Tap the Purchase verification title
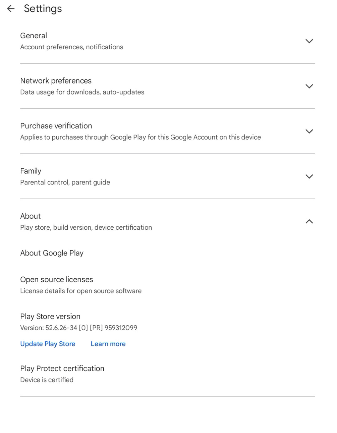 click(x=56, y=126)
